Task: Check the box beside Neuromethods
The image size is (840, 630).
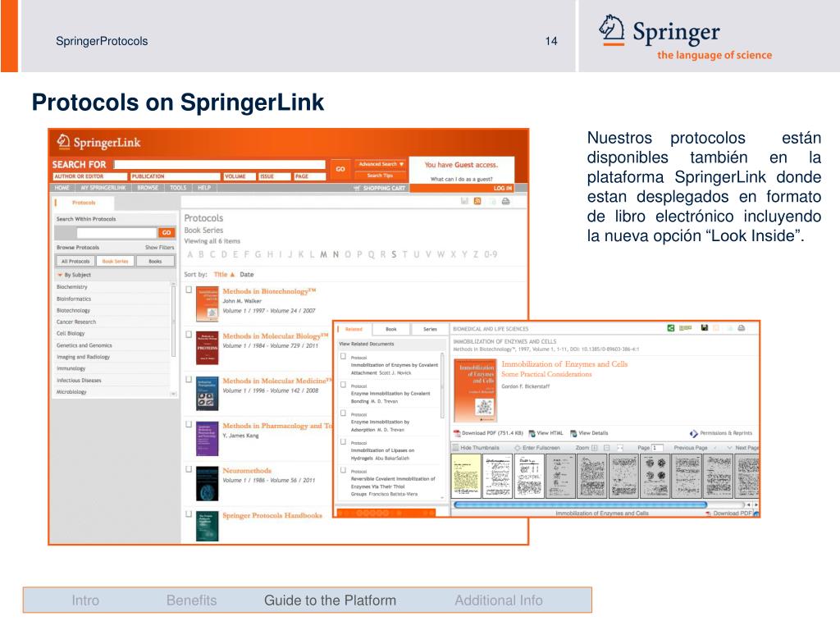Action: [x=189, y=469]
